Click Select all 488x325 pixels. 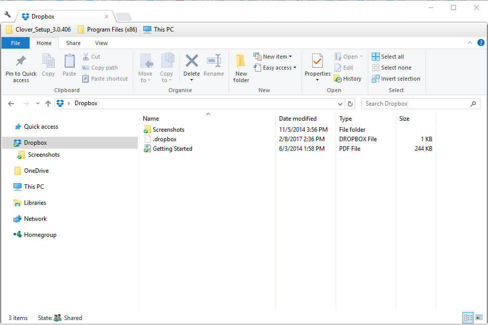(x=388, y=57)
